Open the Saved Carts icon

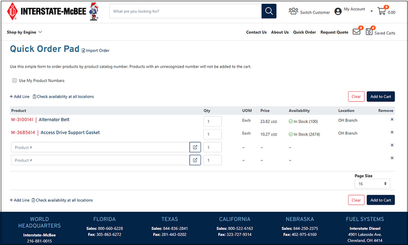(x=369, y=32)
